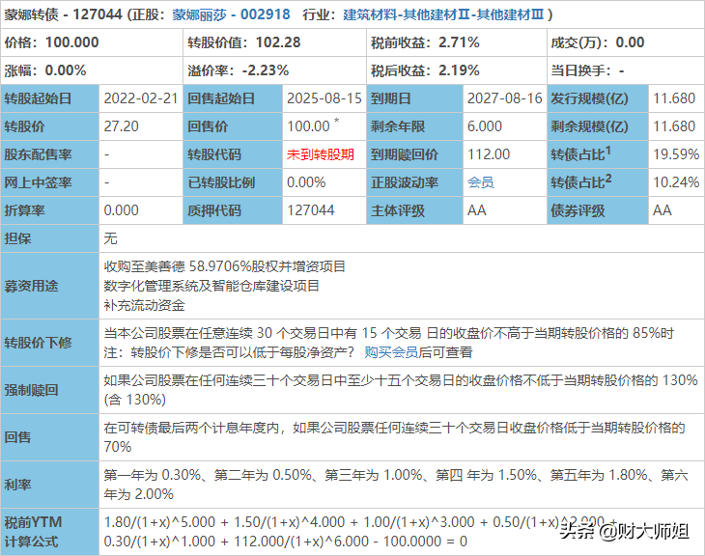Click the 股东配售率 header cell
The image size is (705, 556).
coord(50,154)
